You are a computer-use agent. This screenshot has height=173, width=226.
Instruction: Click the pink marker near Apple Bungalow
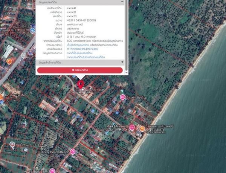[x=52, y=171]
